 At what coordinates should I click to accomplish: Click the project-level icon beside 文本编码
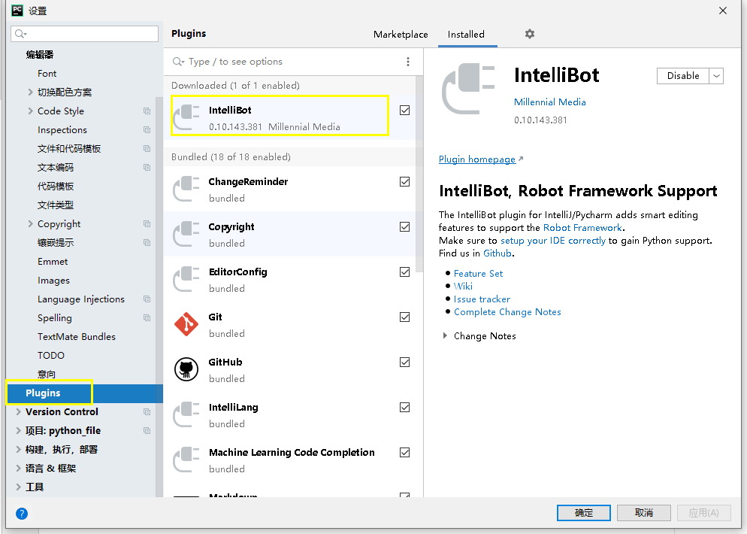coord(147,168)
